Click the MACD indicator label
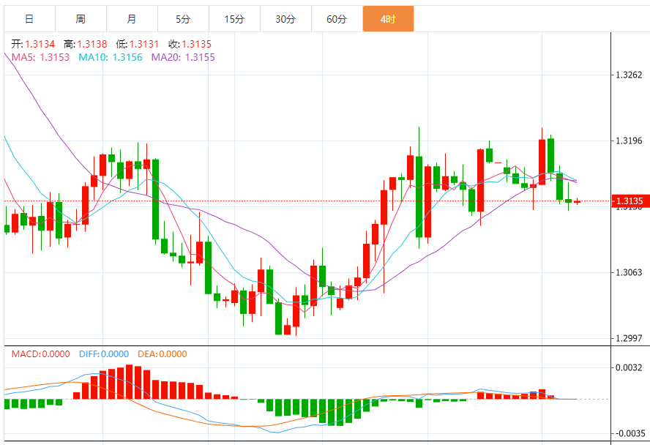Viewport: 650px width, 445px height. pos(40,354)
